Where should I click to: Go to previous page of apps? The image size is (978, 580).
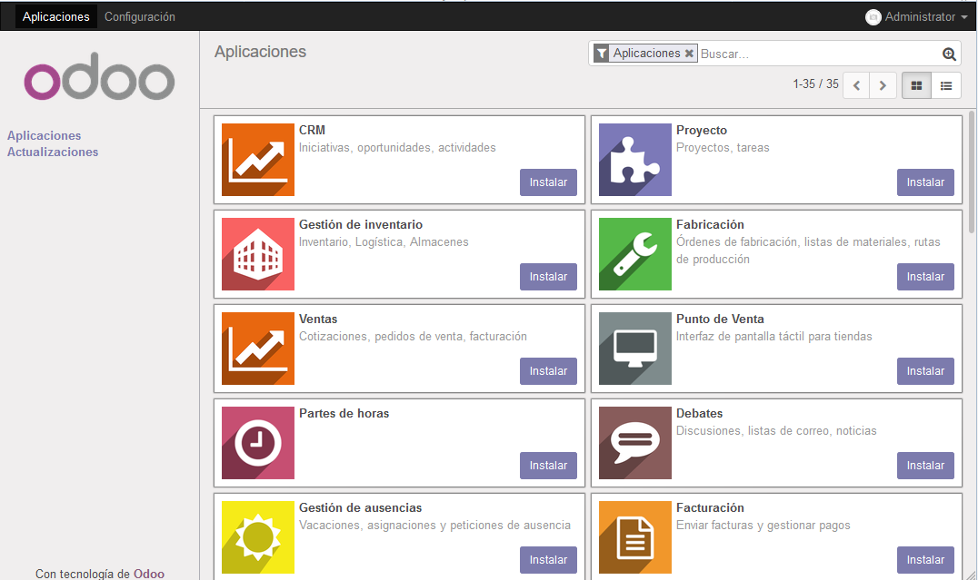coord(856,85)
